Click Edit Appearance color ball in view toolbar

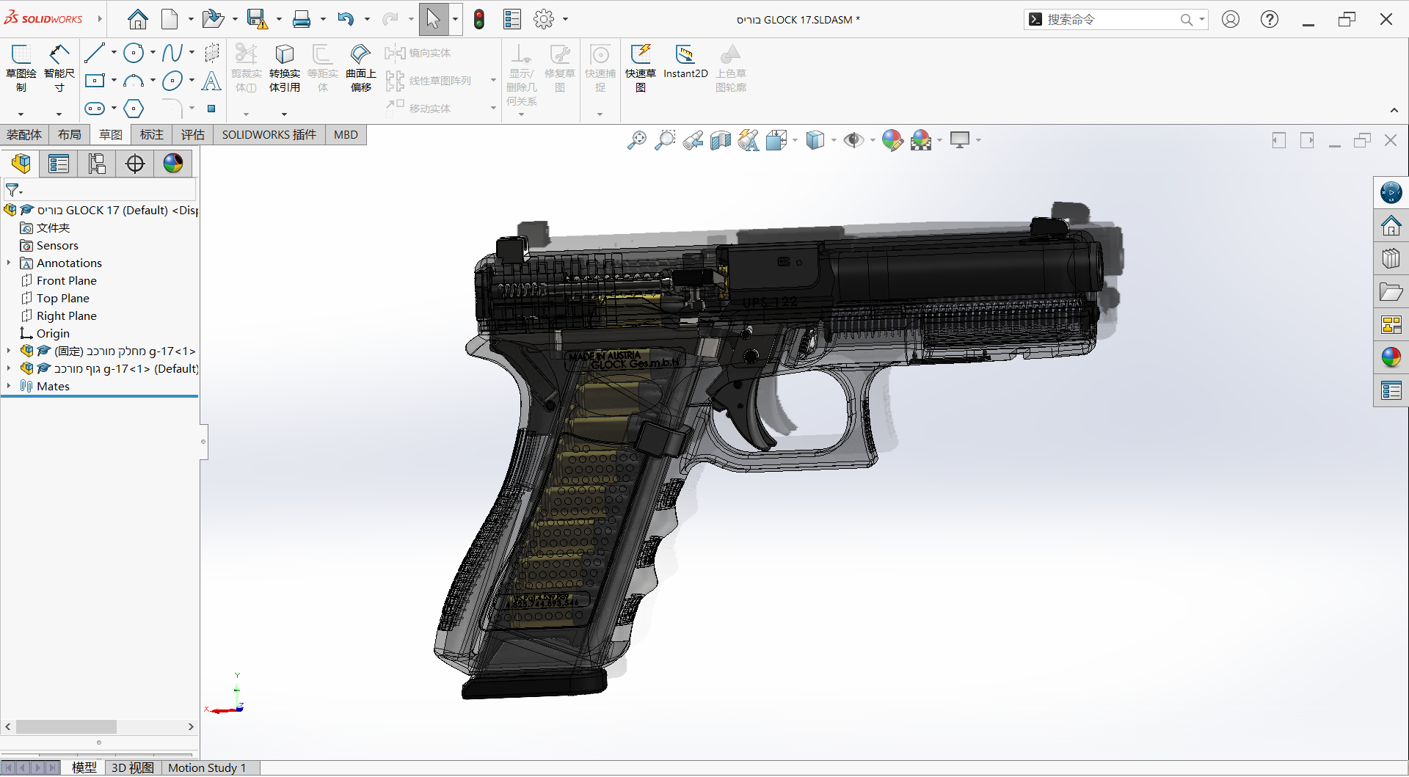click(x=892, y=139)
